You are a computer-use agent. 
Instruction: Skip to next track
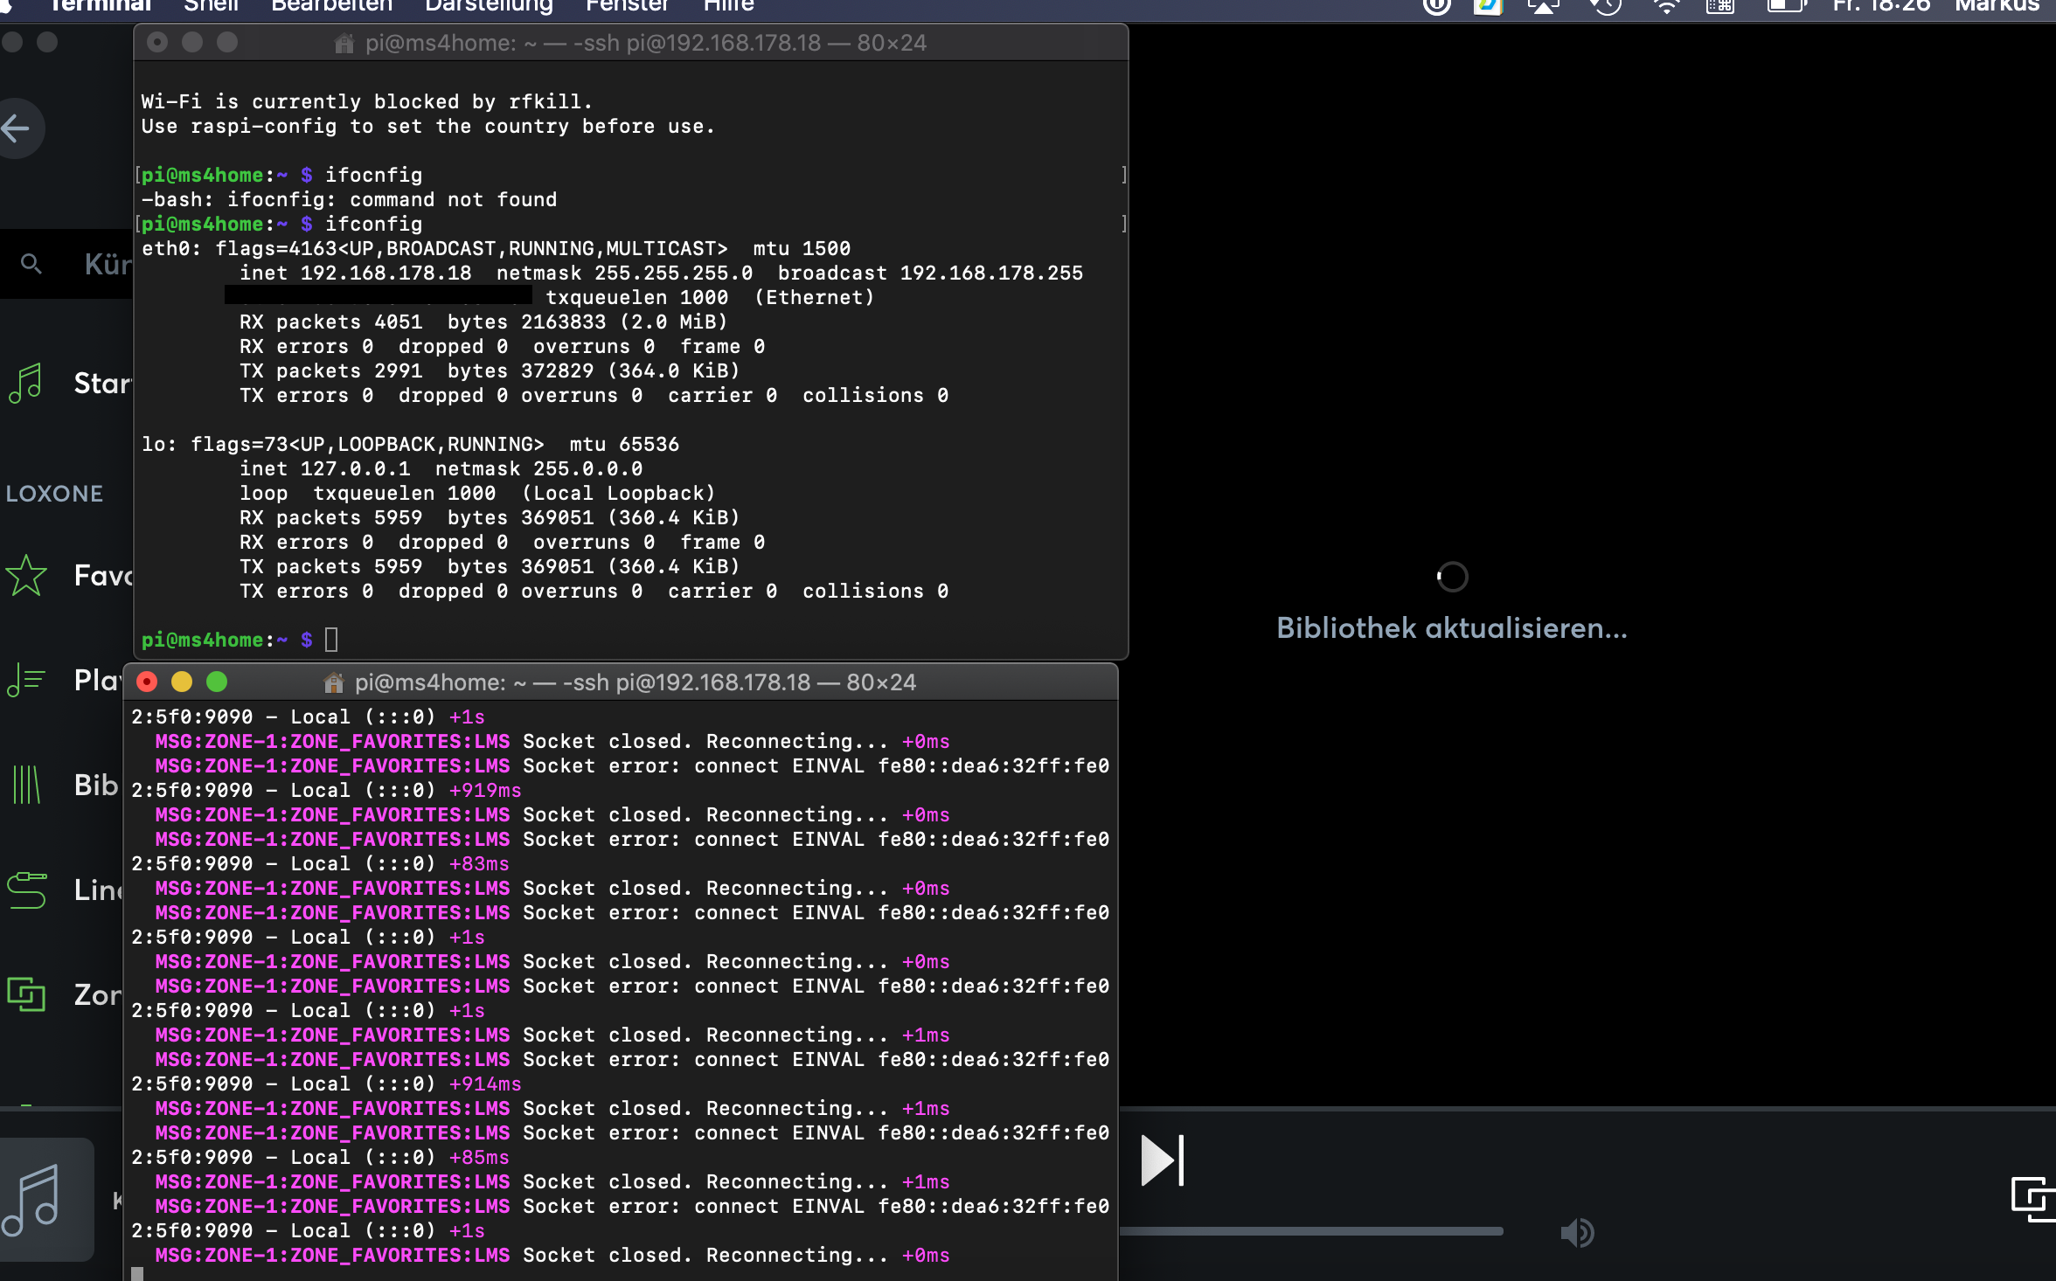(x=1162, y=1161)
